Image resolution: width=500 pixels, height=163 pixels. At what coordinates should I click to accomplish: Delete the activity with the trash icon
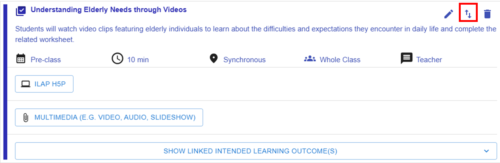click(487, 14)
